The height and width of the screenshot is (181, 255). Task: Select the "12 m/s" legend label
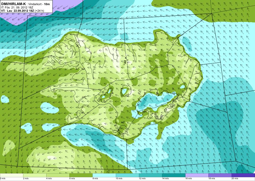click(142, 178)
